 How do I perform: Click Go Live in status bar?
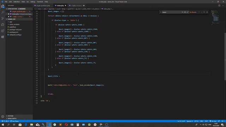click(x=213, y=121)
